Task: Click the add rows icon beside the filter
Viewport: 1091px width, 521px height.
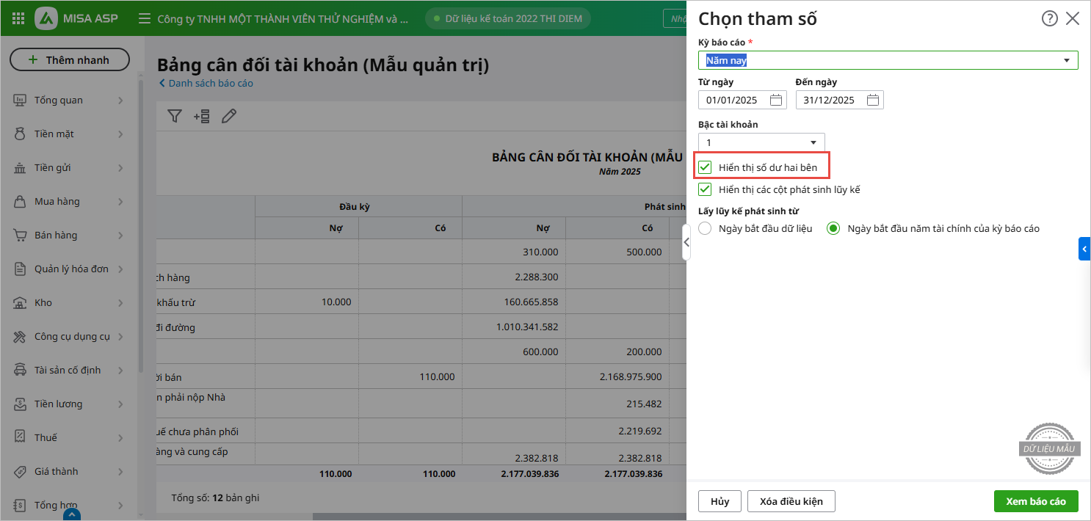Action: pyautogui.click(x=201, y=116)
